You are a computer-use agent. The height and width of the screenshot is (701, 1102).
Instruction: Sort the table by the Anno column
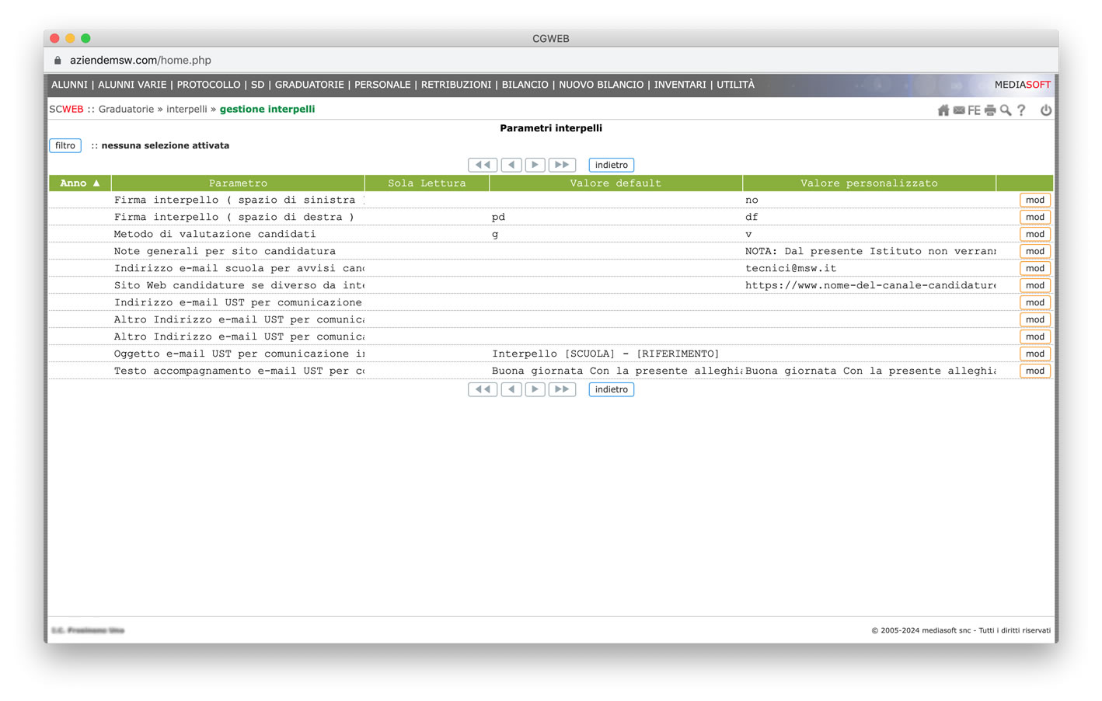[x=79, y=183]
